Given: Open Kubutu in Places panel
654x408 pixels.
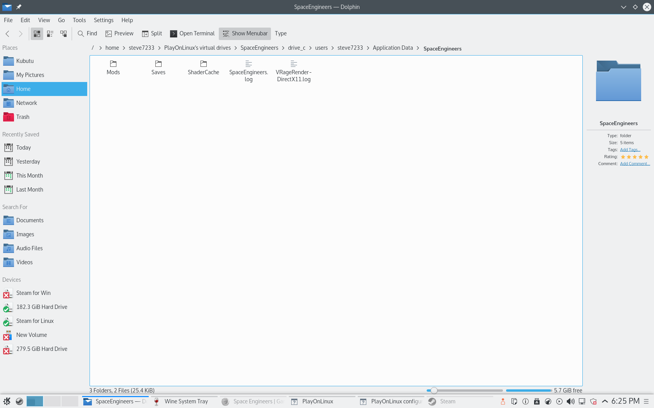Looking at the screenshot, I should point(44,61).
